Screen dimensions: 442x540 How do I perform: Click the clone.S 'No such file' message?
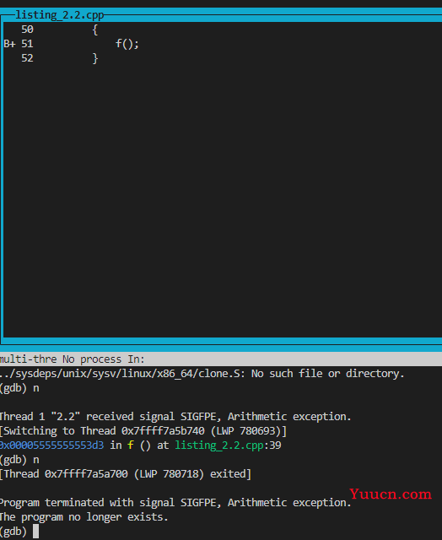[x=202, y=374]
